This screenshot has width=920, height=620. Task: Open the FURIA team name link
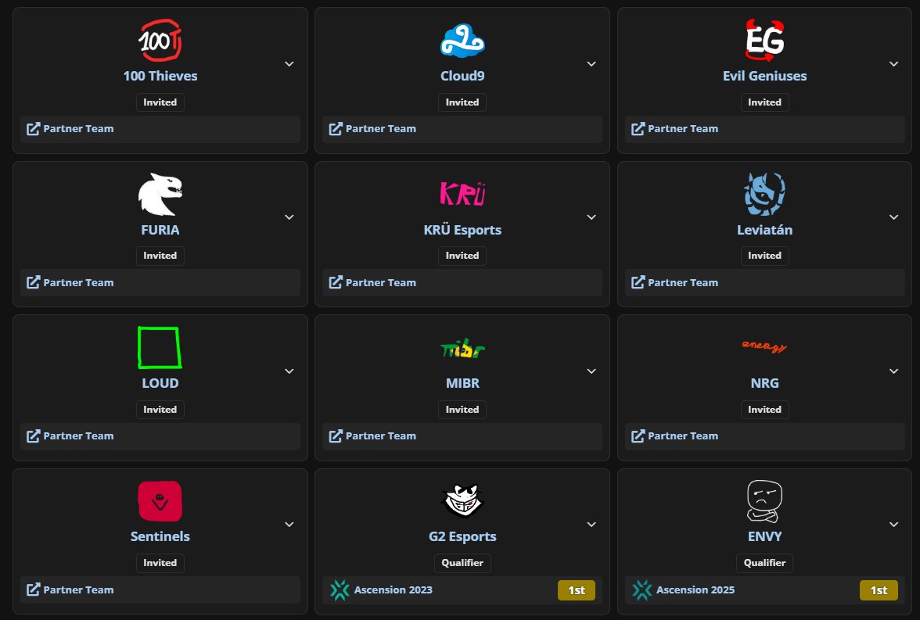160,230
